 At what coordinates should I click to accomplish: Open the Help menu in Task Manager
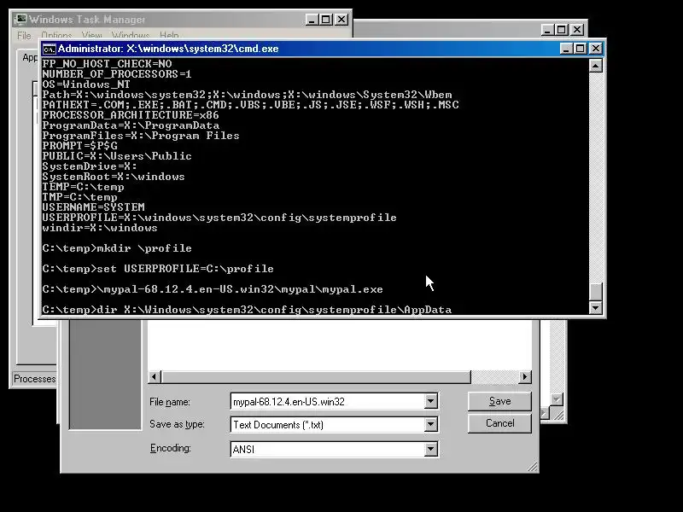pos(169,35)
